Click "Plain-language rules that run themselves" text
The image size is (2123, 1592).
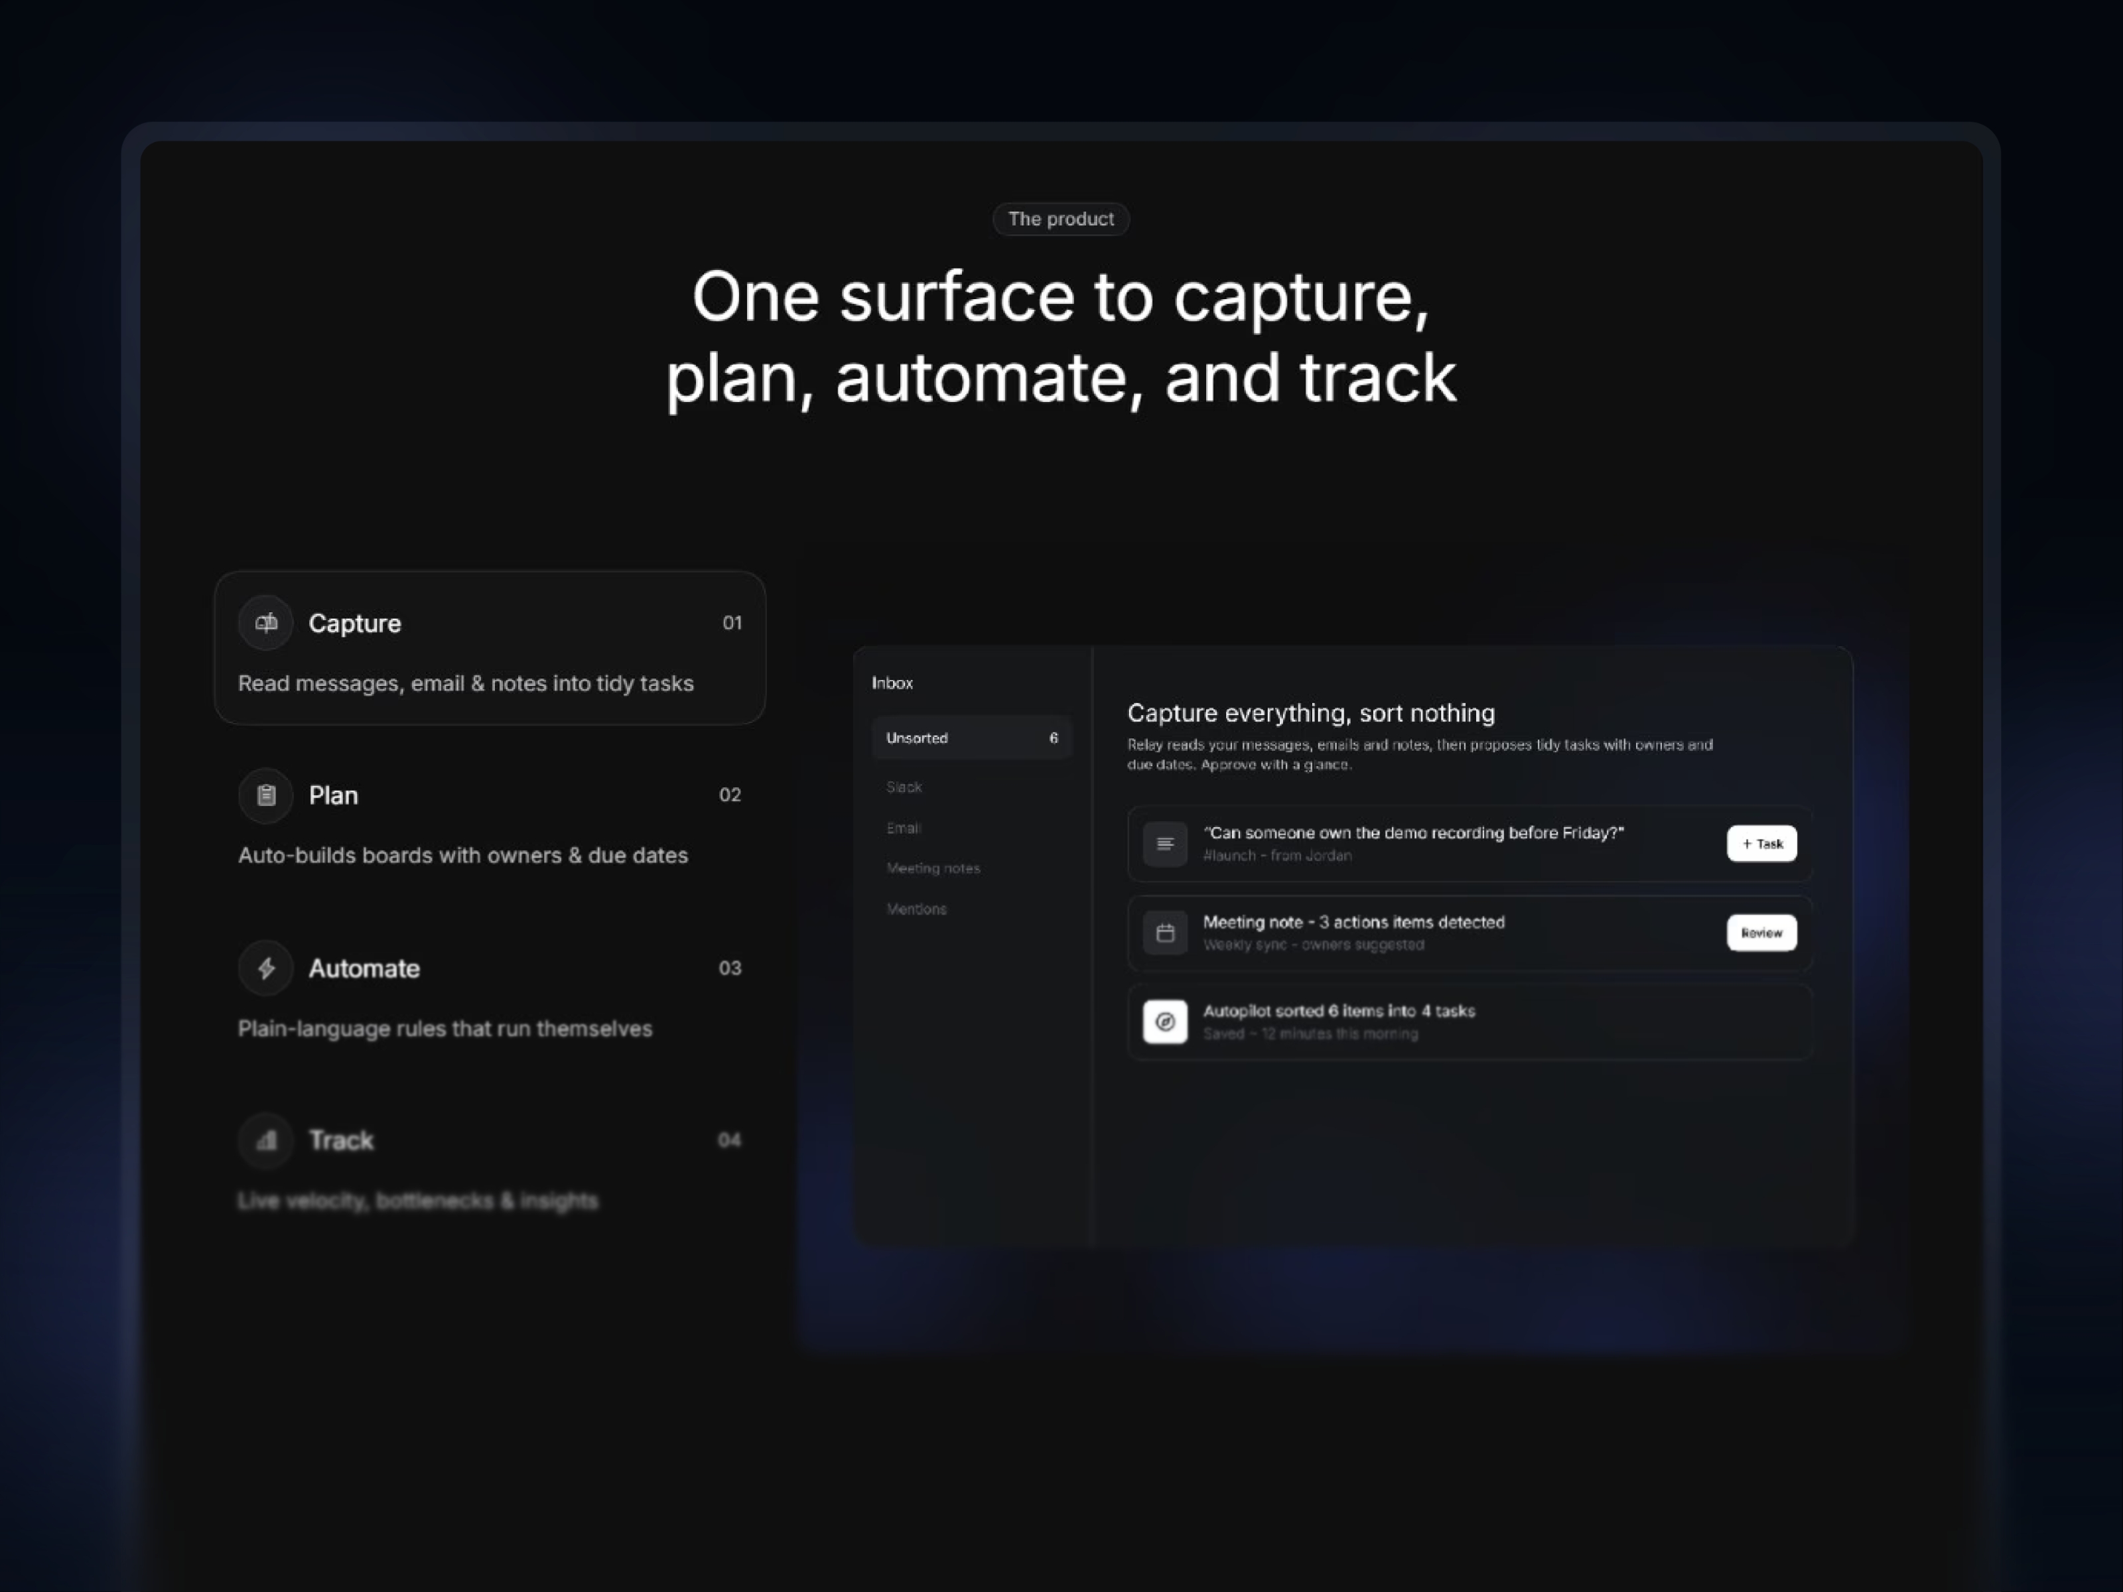445,1029
